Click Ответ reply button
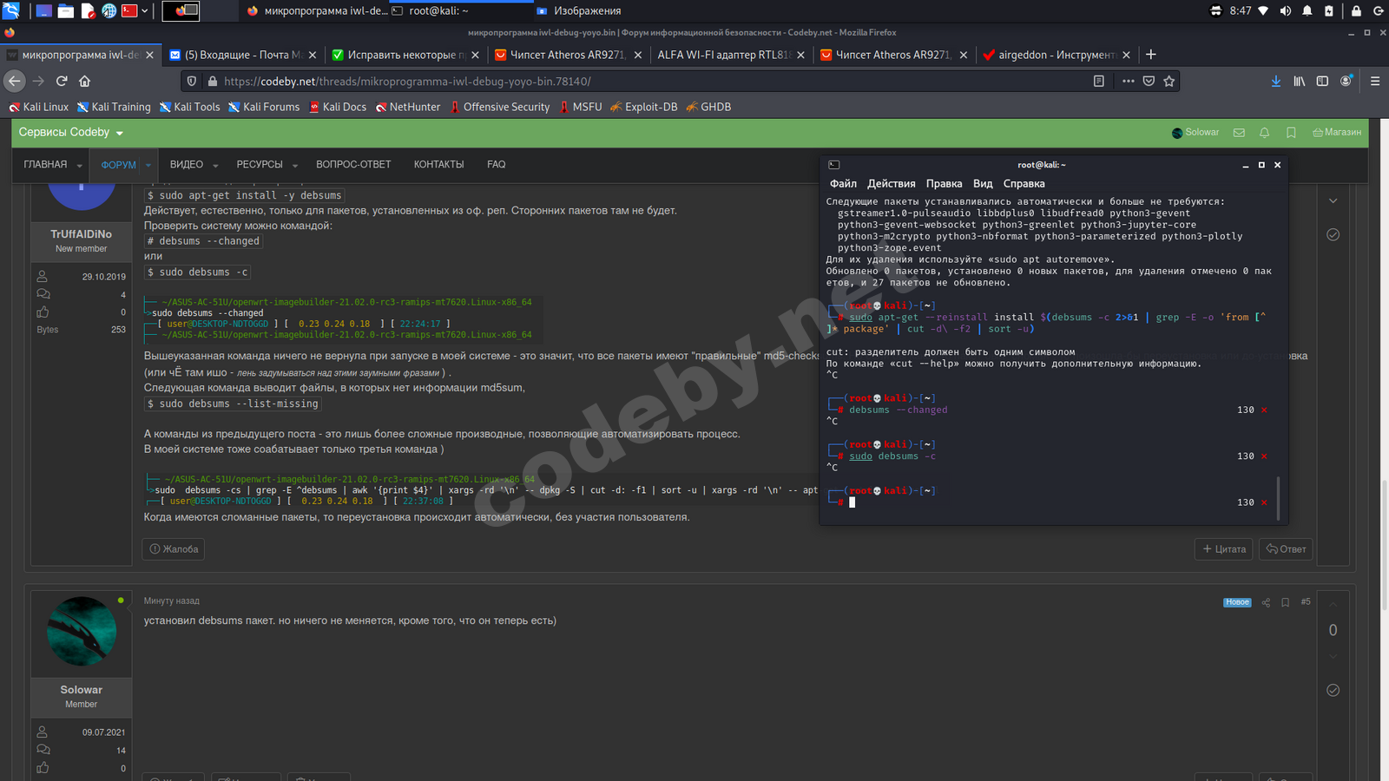Screen dimensions: 1389x781 click(1286, 549)
